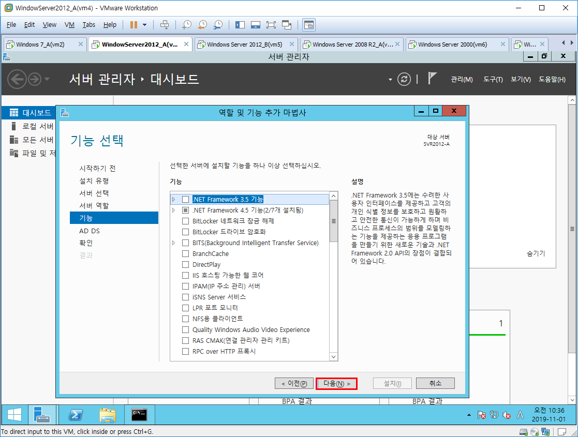Screen dimensions: 578x437
Task: Click the action center flag tray icon
Action: click(481, 415)
